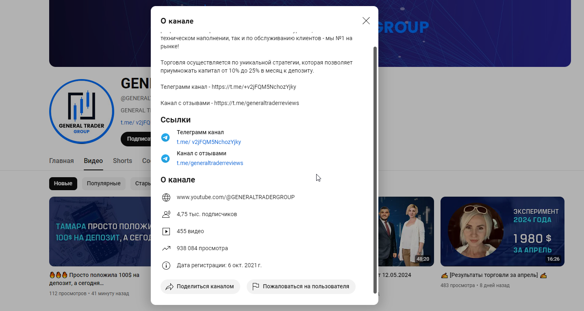Screen dimensions: 584x311
Task: Select Видео tab on channel page
Action: 93,161
